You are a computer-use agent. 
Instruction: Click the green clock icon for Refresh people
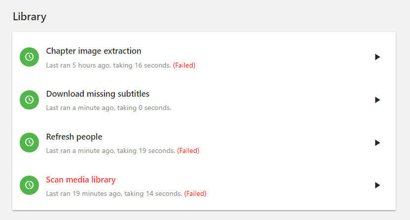[29, 143]
